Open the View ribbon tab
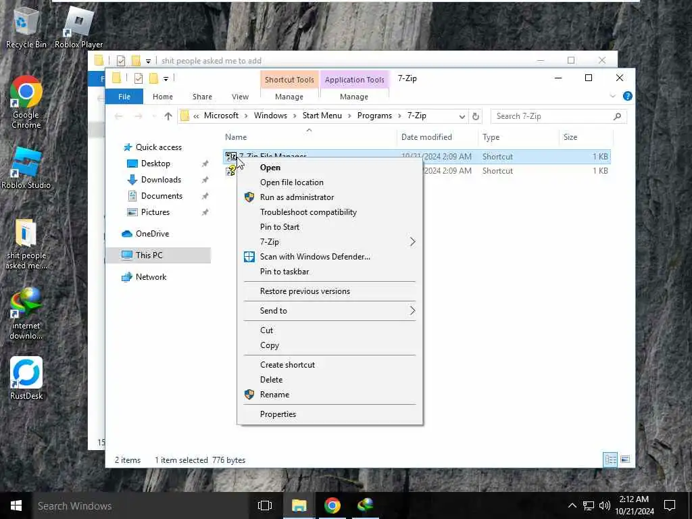 240,97
